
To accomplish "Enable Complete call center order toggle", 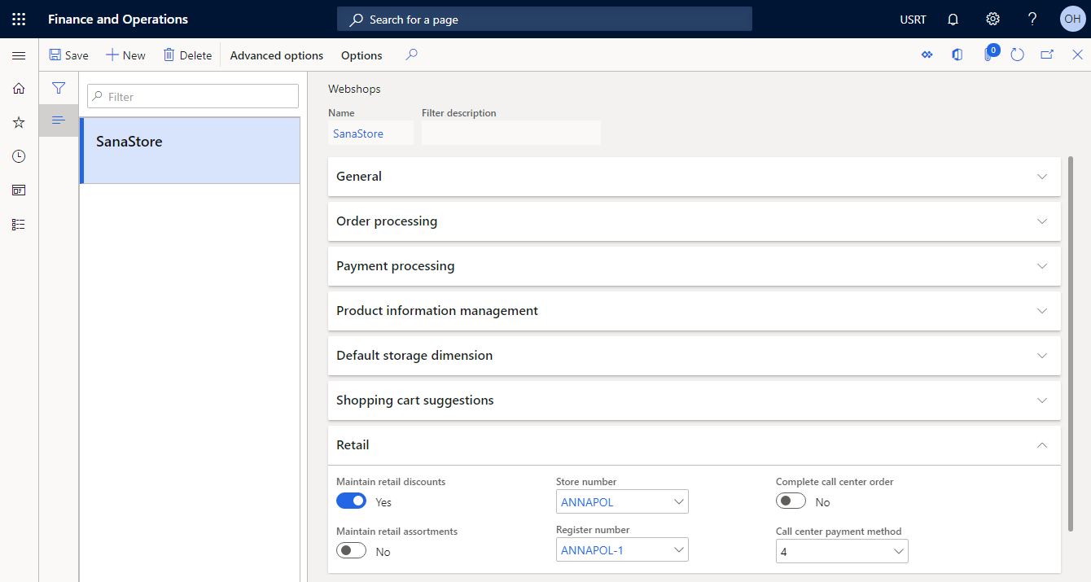I will 791,501.
